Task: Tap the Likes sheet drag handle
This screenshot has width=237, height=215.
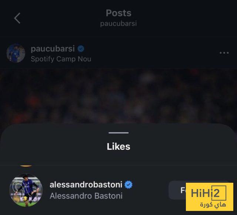Action: tap(118, 133)
